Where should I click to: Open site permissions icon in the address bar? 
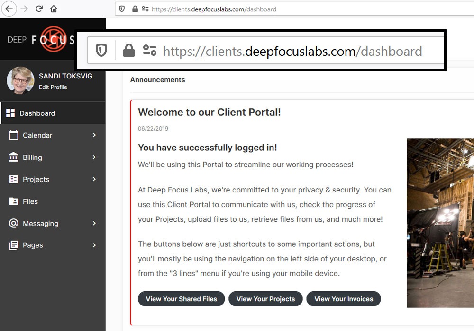point(145,9)
